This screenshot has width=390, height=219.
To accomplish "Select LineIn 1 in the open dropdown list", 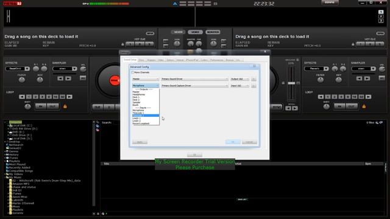I will [x=146, y=118].
